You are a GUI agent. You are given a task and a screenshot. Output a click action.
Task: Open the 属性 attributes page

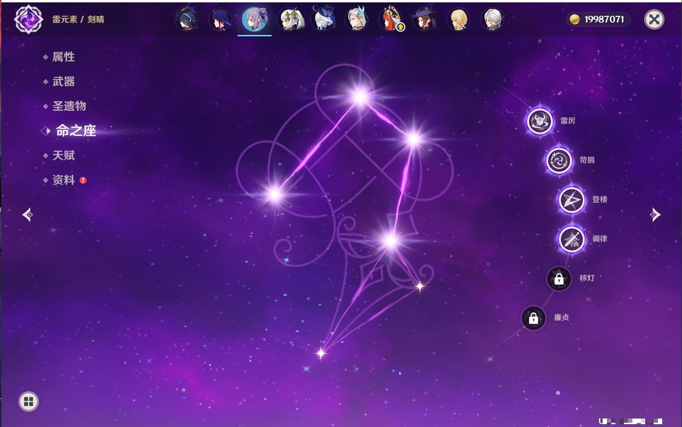pyautogui.click(x=63, y=57)
